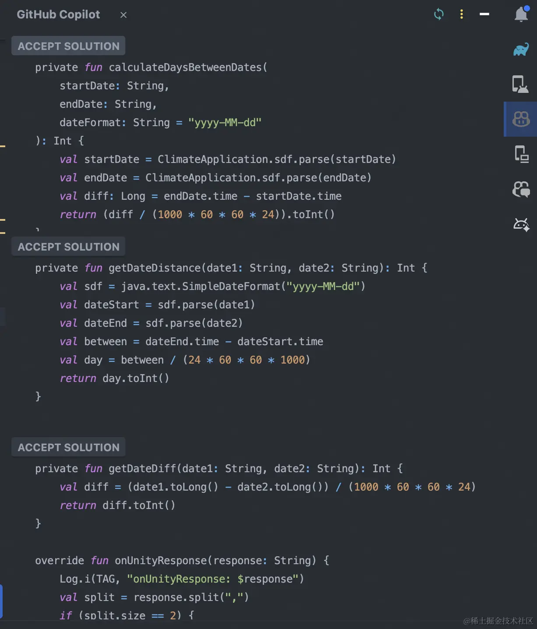View notifications via the bell icon
The image size is (537, 629).
click(521, 14)
